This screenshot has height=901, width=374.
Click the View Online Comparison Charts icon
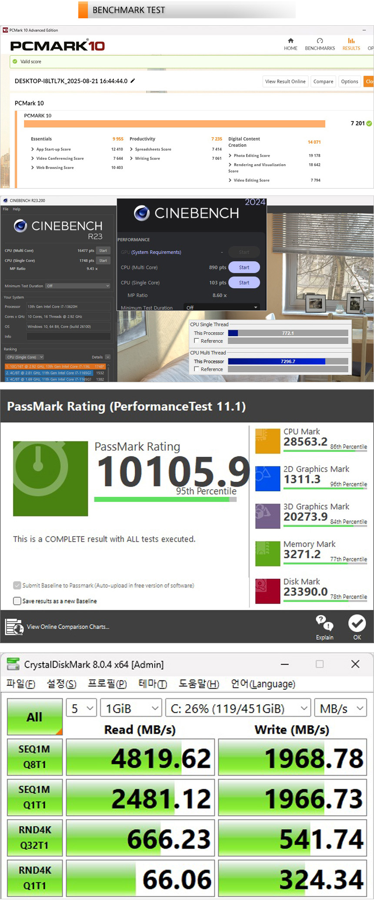click(14, 627)
